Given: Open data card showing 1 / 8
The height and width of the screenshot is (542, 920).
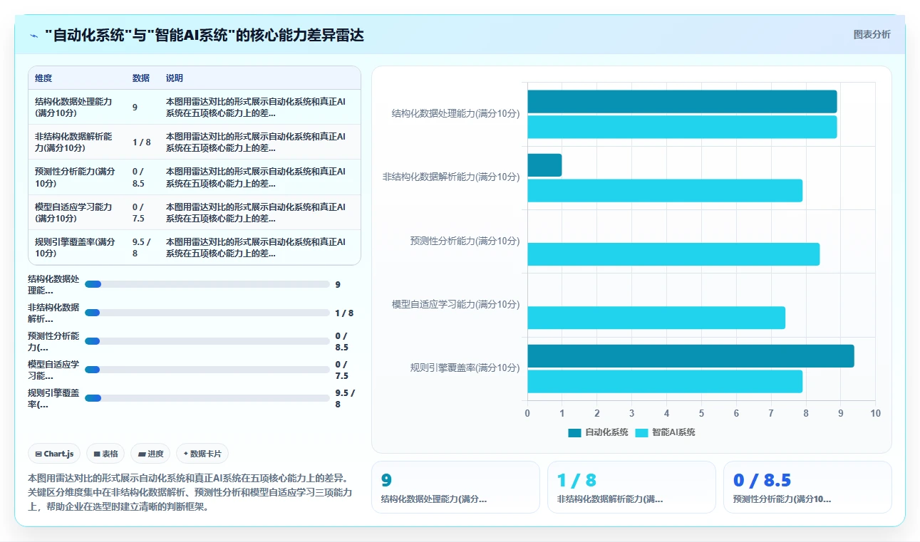Looking at the screenshot, I should tap(631, 487).
